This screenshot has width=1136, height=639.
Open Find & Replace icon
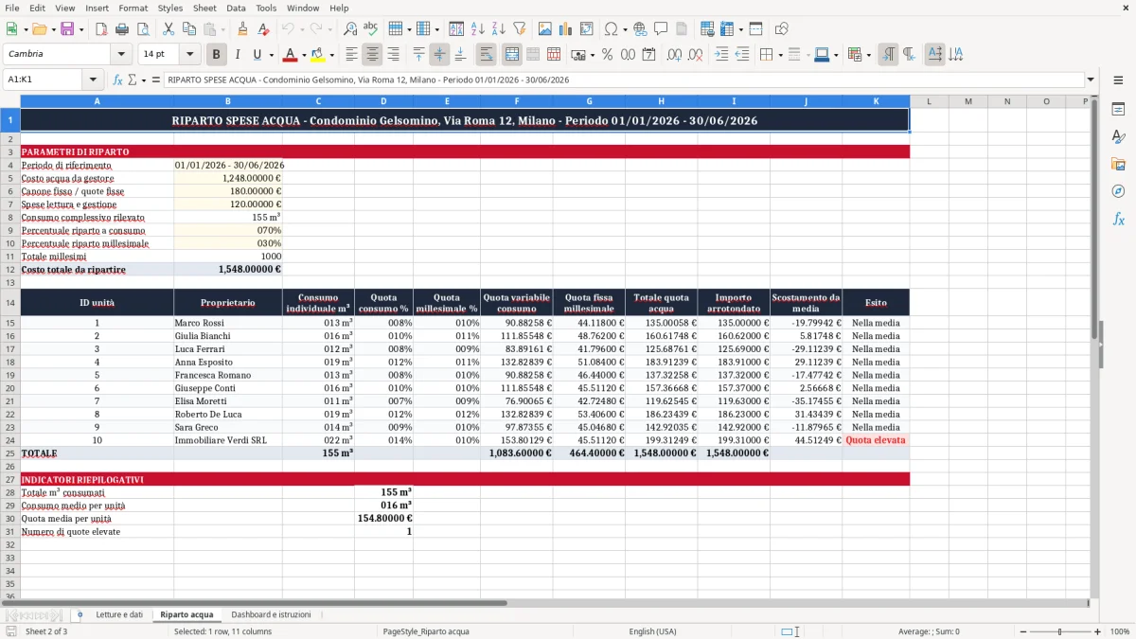(350, 29)
